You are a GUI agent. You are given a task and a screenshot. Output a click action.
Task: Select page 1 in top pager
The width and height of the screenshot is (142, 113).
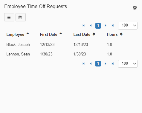pyautogui.click(x=98, y=26)
